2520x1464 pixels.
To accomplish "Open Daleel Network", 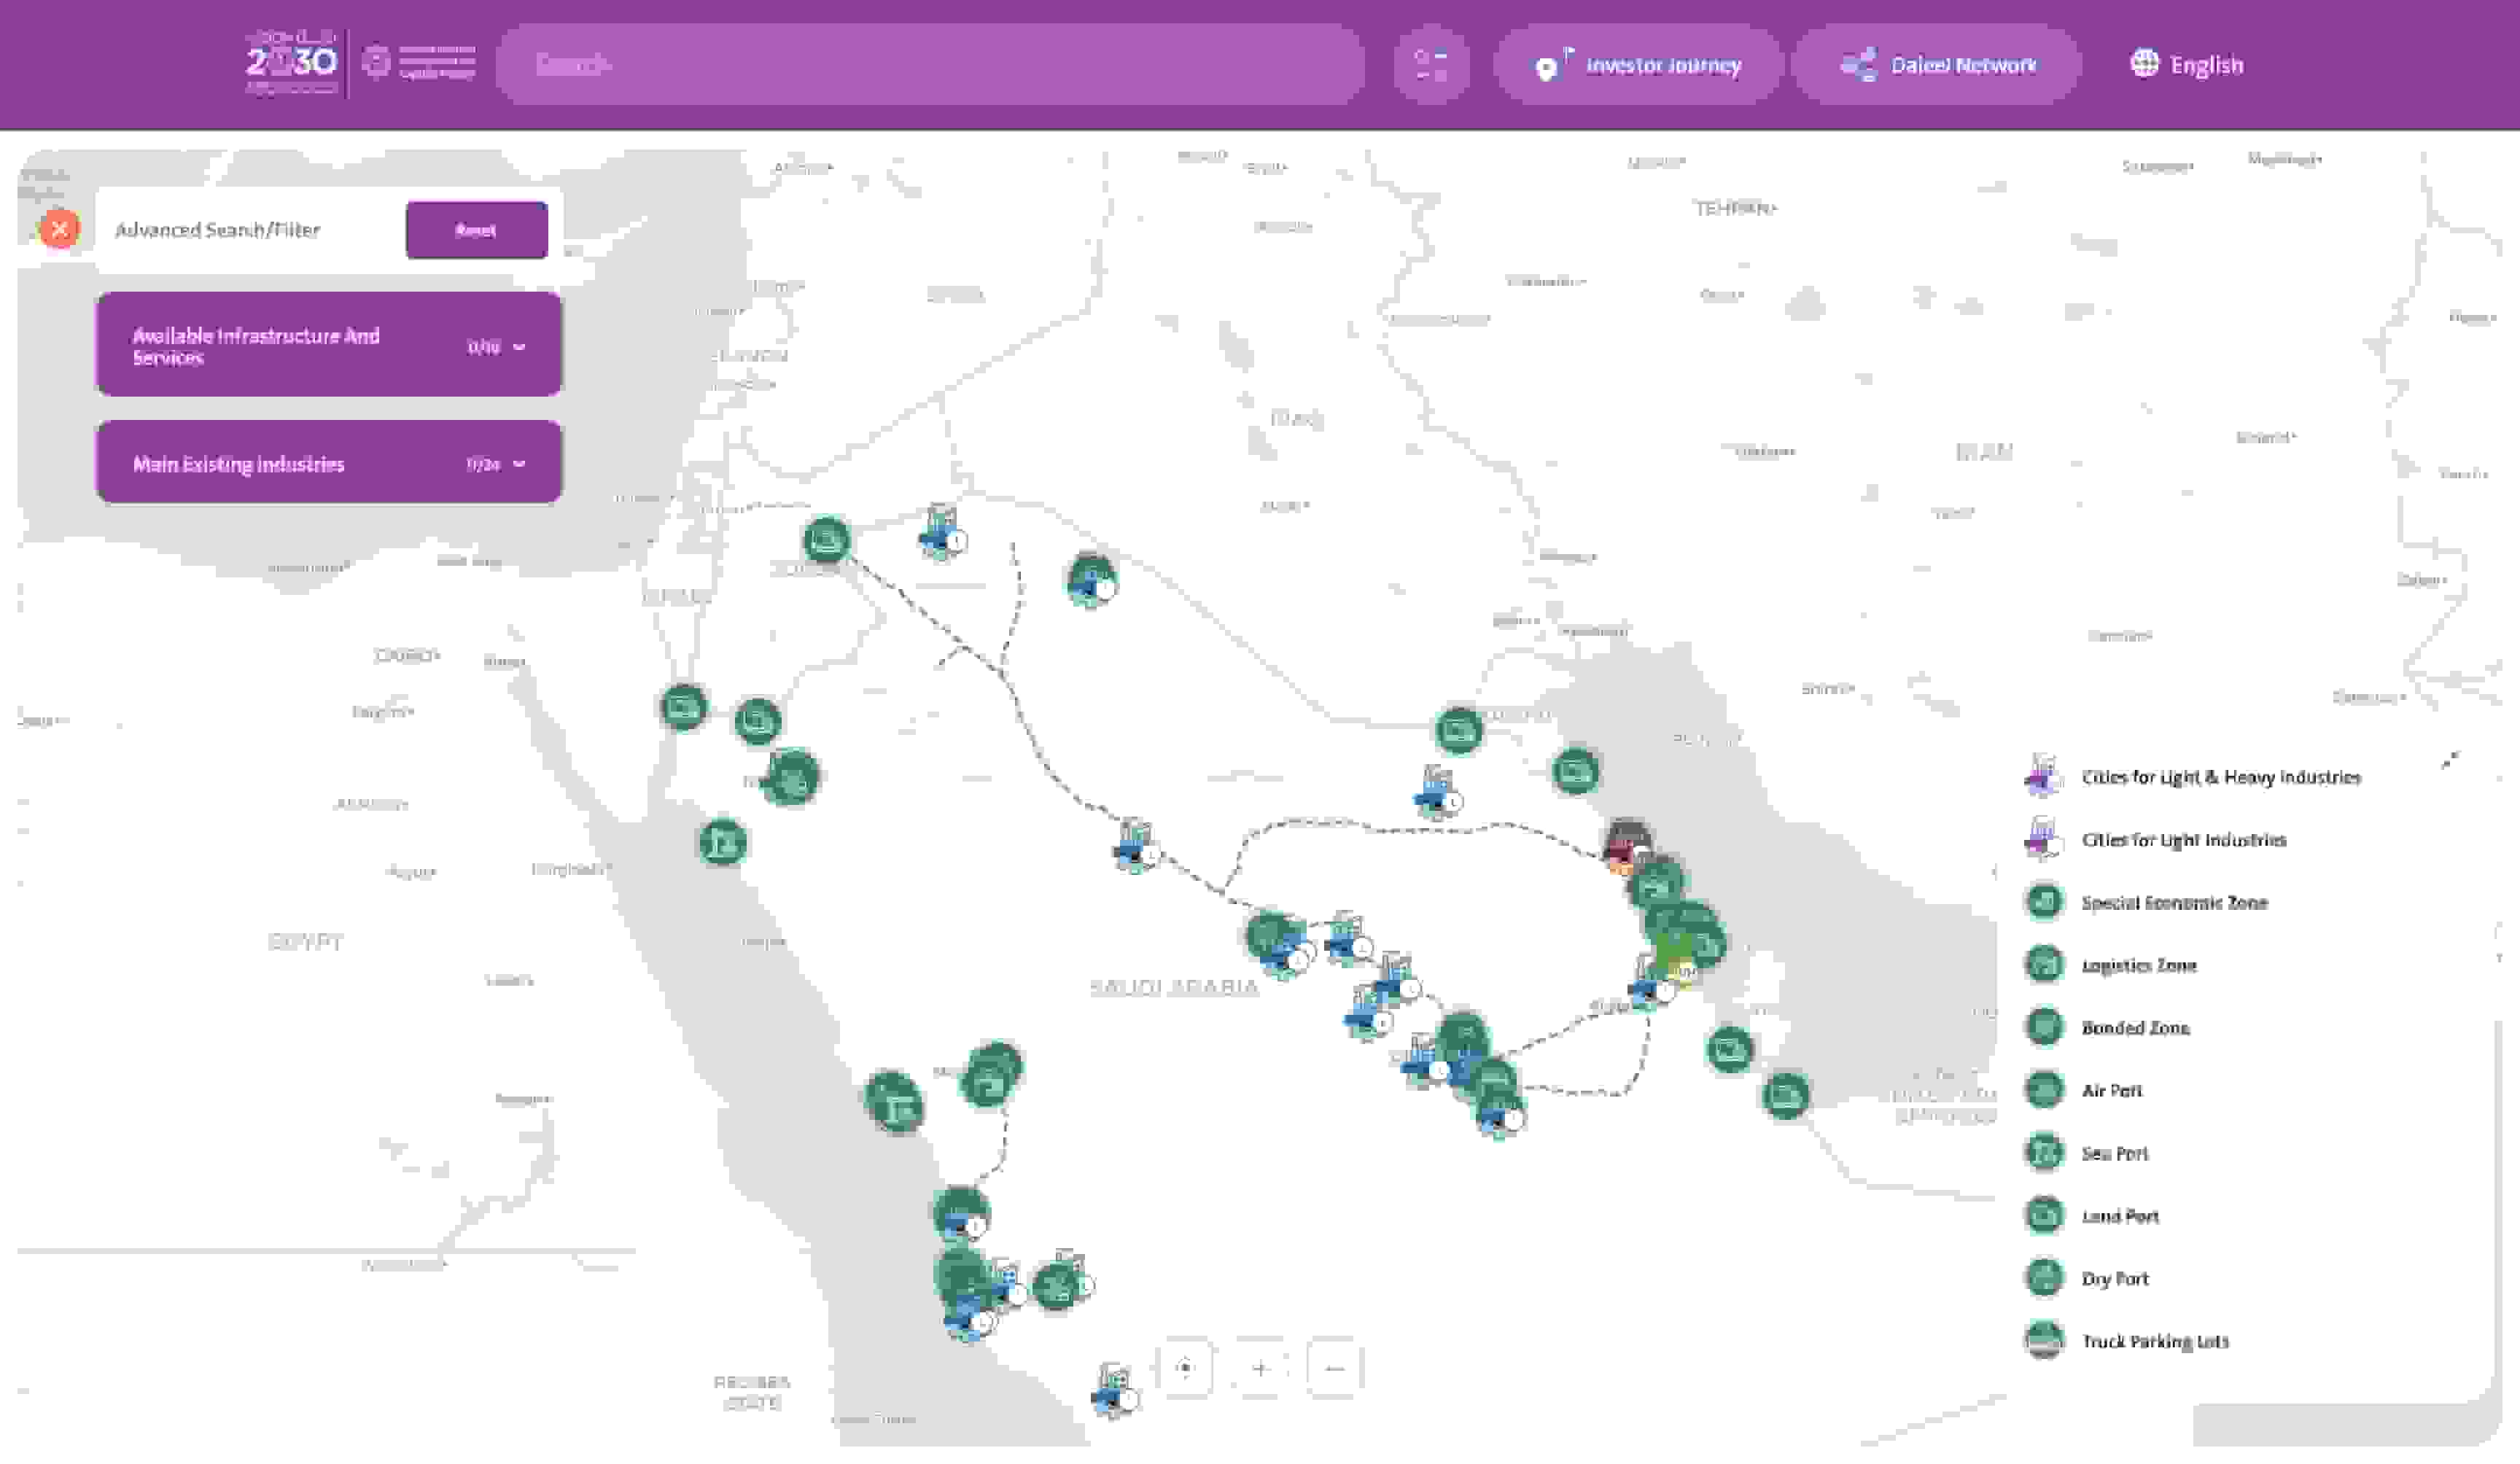I will tap(1937, 65).
